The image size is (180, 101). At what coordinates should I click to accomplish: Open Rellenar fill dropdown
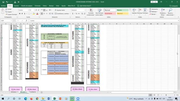click(154, 12)
